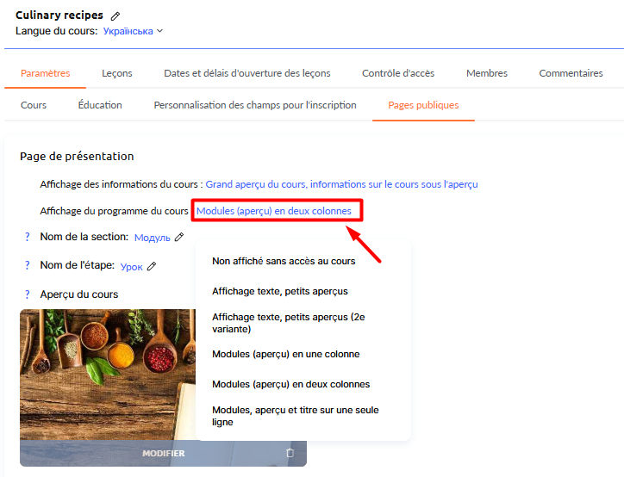Open course information display setting link
624x477 pixels.
click(341, 184)
